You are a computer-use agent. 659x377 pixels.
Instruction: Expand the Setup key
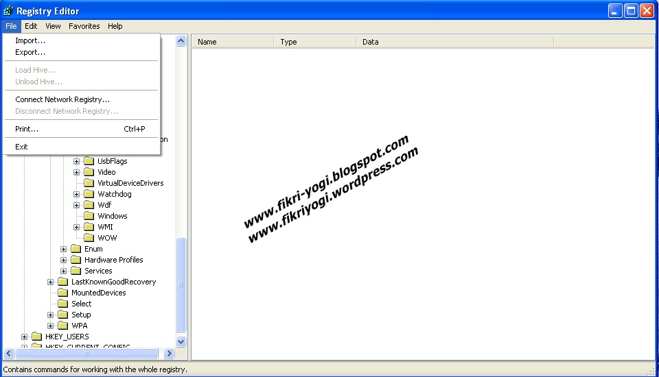pyautogui.click(x=50, y=315)
